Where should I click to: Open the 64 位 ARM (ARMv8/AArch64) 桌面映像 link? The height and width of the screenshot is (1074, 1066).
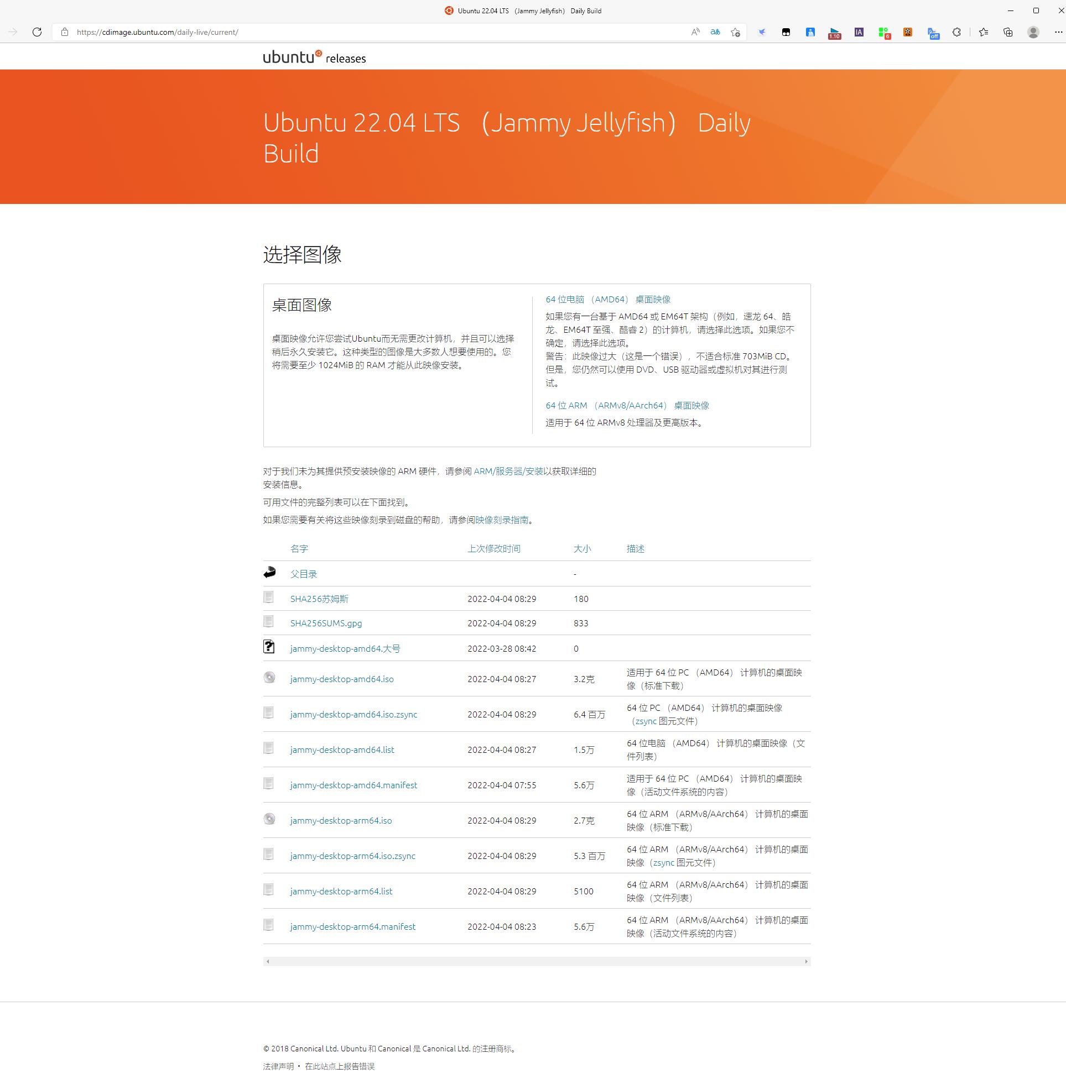pyautogui.click(x=627, y=406)
